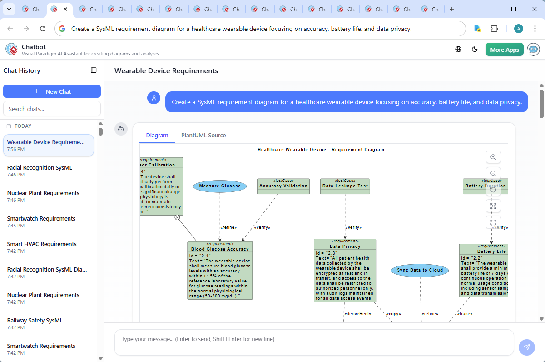
Task: Open the Smart HVAC Requirements chat
Action: click(41, 244)
